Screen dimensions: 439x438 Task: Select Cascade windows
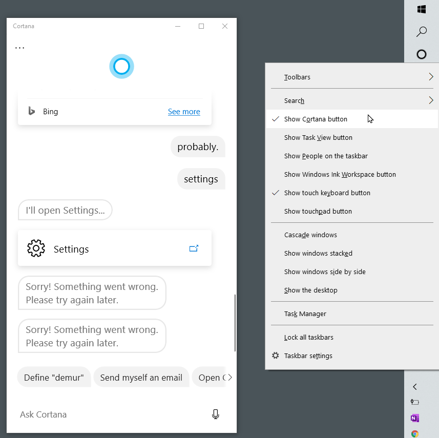352,235
